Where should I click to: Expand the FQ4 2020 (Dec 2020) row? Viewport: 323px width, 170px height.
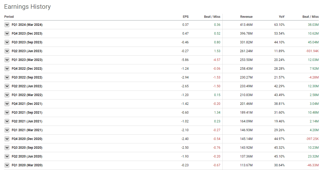click(x=7, y=139)
